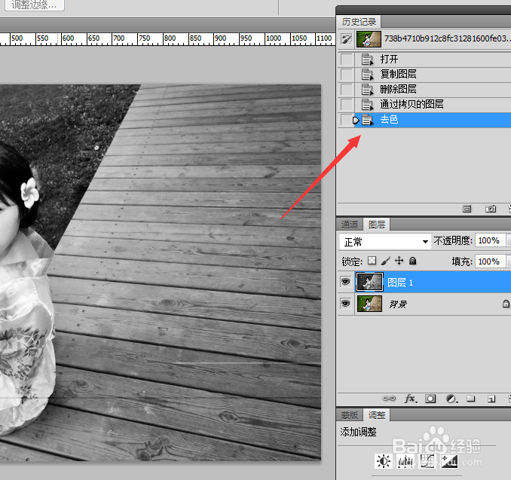
Task: Click history brush source icon beside snapshot
Action: 346,39
